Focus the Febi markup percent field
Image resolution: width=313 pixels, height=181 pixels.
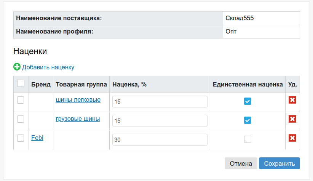[160, 139]
